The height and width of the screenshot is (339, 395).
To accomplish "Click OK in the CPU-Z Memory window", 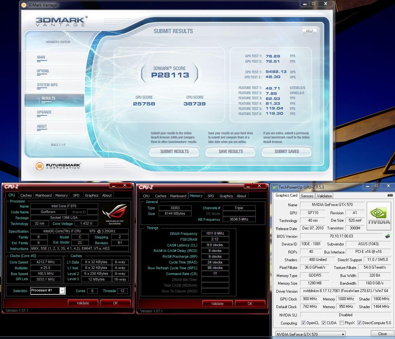I will pos(250,304).
